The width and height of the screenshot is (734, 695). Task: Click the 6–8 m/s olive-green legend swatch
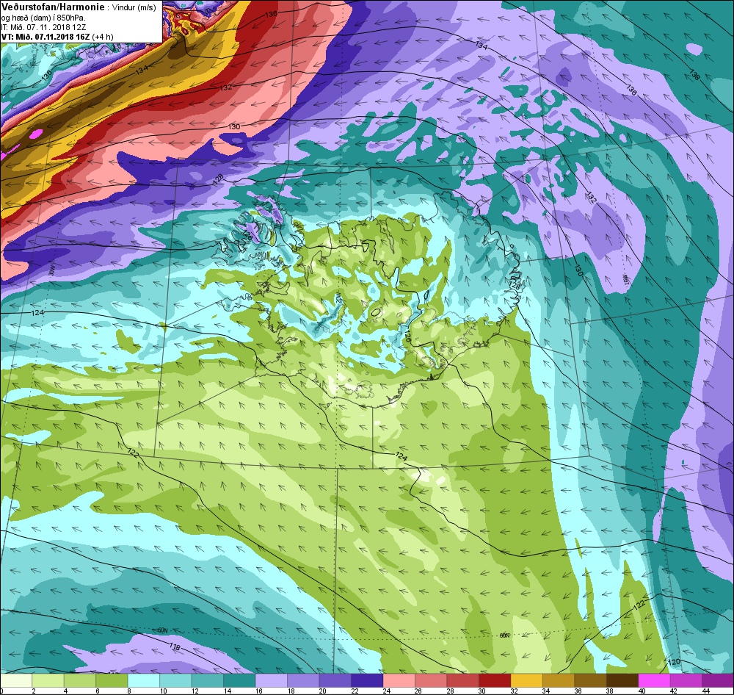pyautogui.click(x=112, y=680)
